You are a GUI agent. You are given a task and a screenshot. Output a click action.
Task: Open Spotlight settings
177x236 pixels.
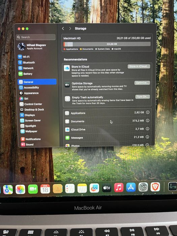pos(28,126)
